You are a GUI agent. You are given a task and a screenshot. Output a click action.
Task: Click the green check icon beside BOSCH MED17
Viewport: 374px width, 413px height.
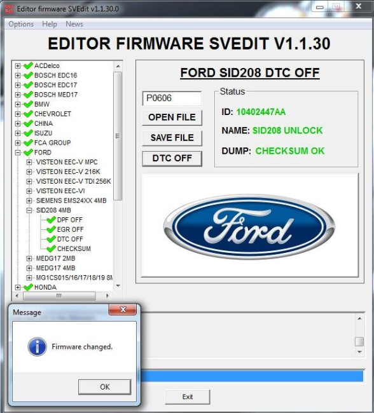(28, 95)
